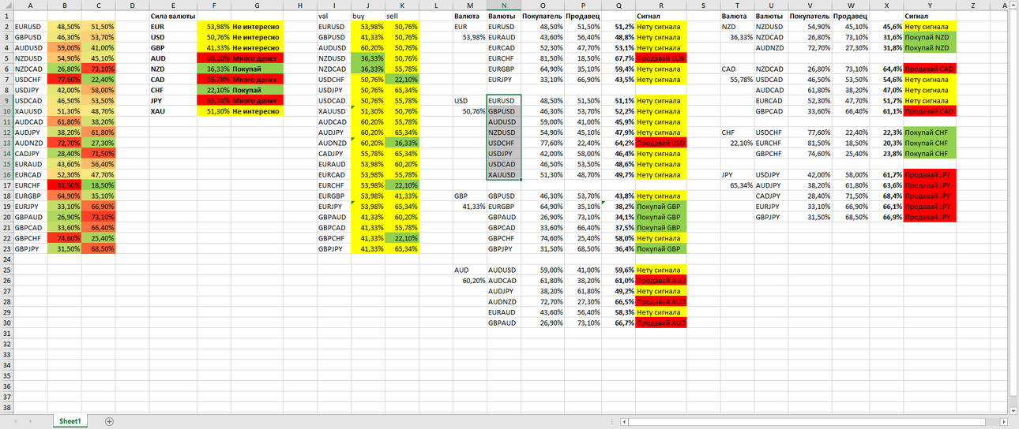Click the horizontal scrollbar left arrow
1019x429 pixels.
coord(624,422)
